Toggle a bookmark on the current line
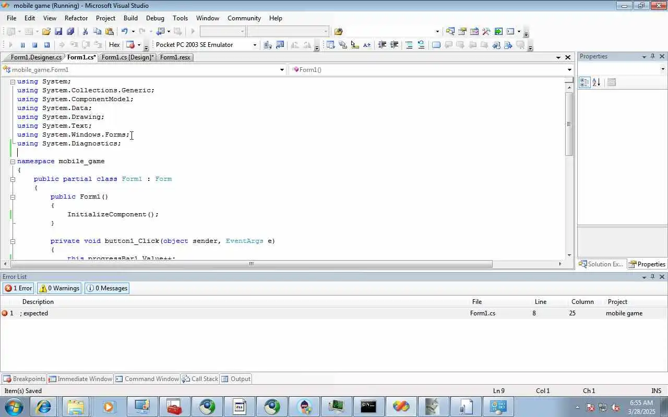The width and height of the screenshot is (668, 417). point(436,45)
